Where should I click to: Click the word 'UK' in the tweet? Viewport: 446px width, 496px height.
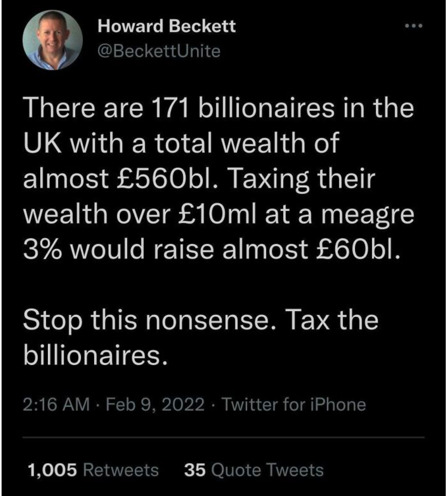(x=43, y=143)
